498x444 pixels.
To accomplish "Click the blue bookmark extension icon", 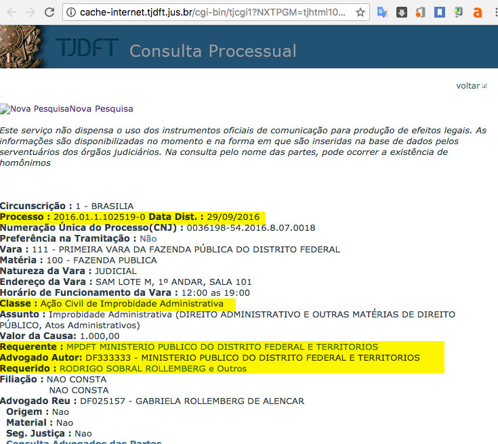I will pyautogui.click(x=440, y=12).
